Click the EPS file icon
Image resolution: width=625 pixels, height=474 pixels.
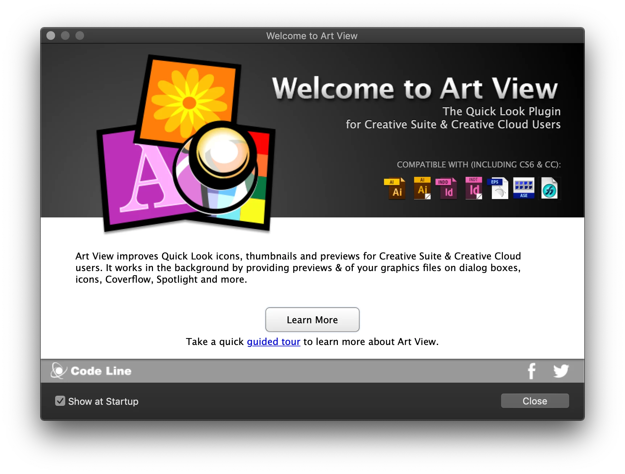498,188
